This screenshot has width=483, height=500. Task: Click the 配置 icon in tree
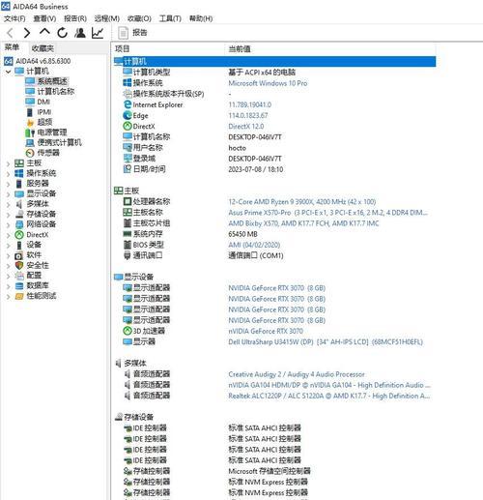pyautogui.click(x=19, y=276)
